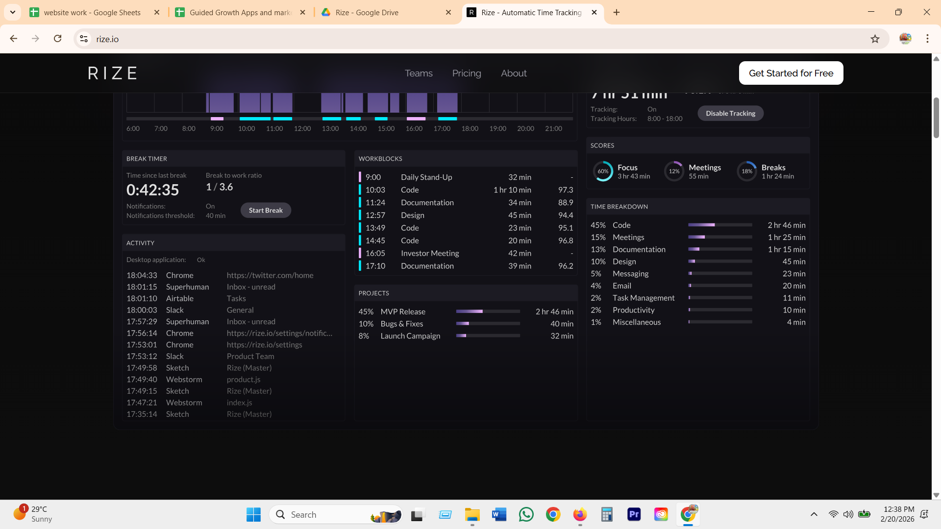This screenshot has width=941, height=529.
Task: Open the Pricing page
Action: [x=467, y=73]
